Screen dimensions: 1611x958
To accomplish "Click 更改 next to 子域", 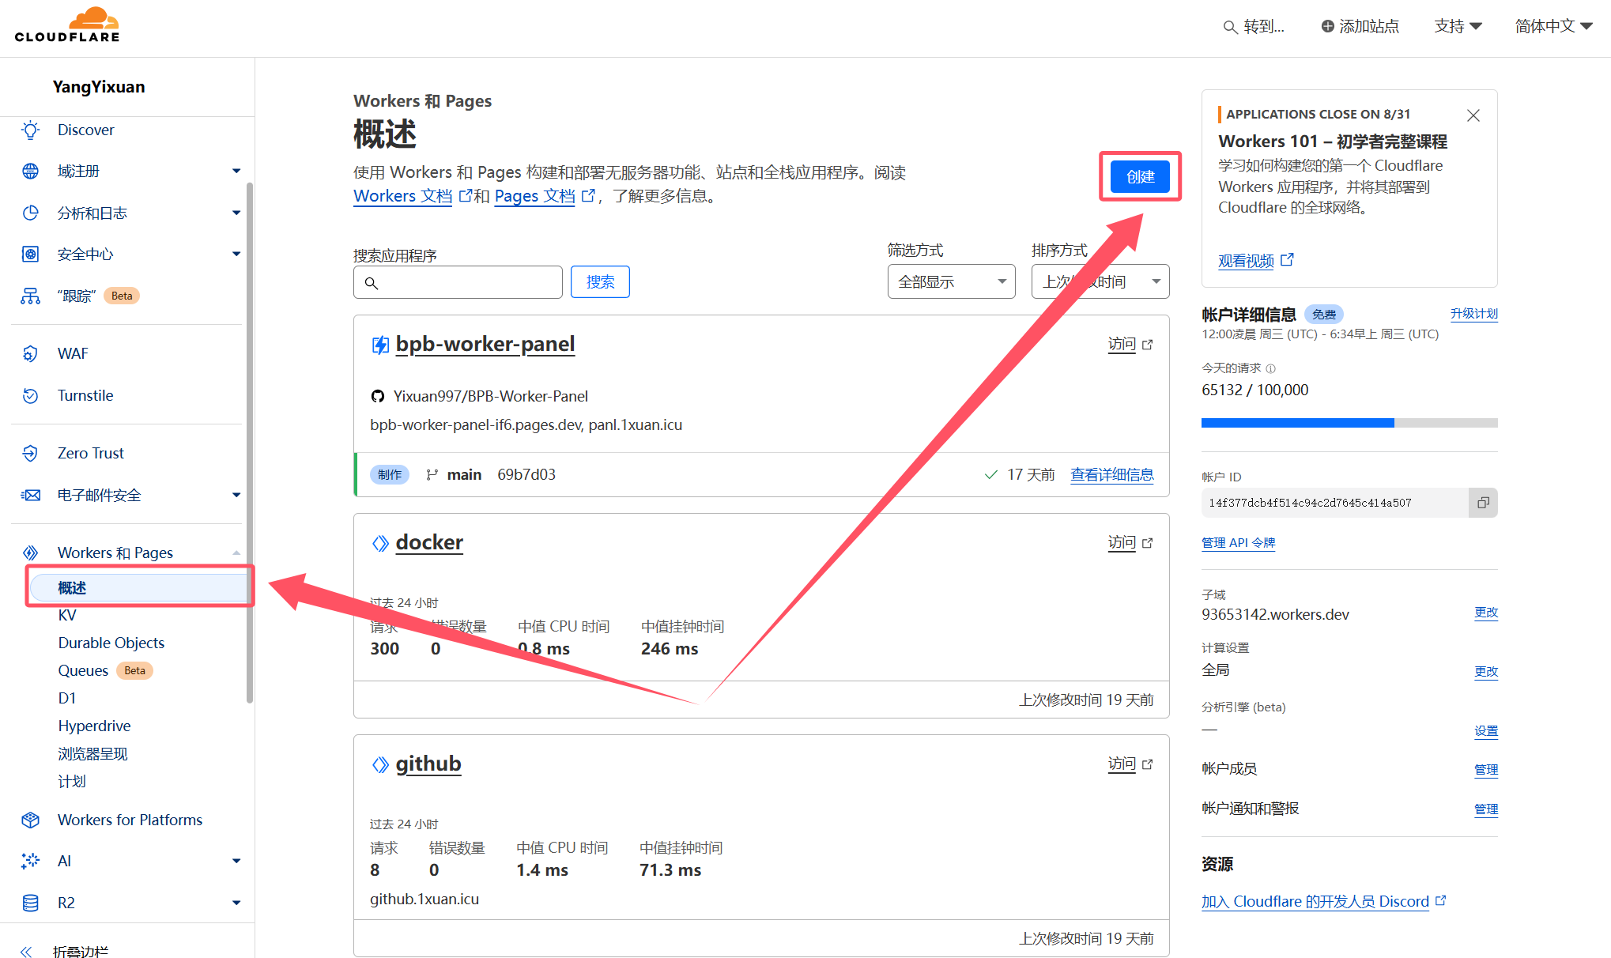I will click(1486, 613).
